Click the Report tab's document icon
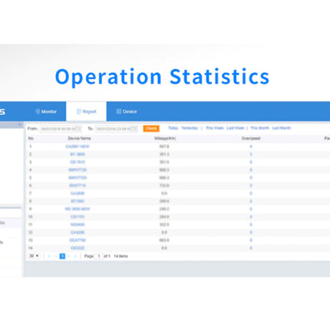This screenshot has height=330, width=330. click(79, 111)
